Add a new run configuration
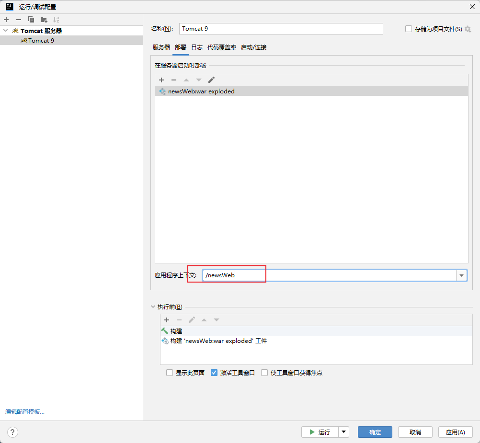The image size is (480, 443). (x=6, y=20)
